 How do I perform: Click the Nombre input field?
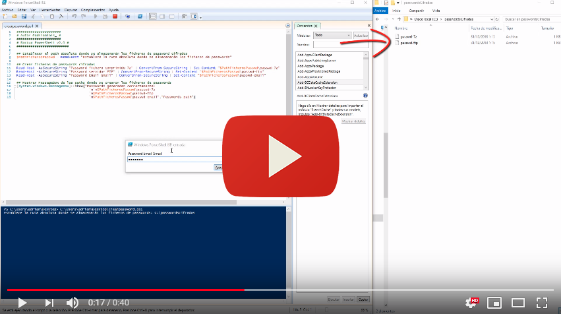pos(341,44)
